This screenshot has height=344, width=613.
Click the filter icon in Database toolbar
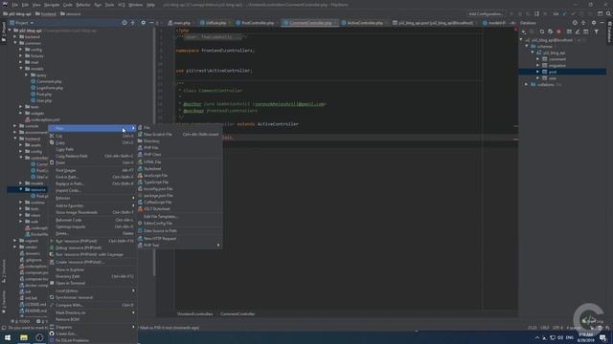(596, 32)
